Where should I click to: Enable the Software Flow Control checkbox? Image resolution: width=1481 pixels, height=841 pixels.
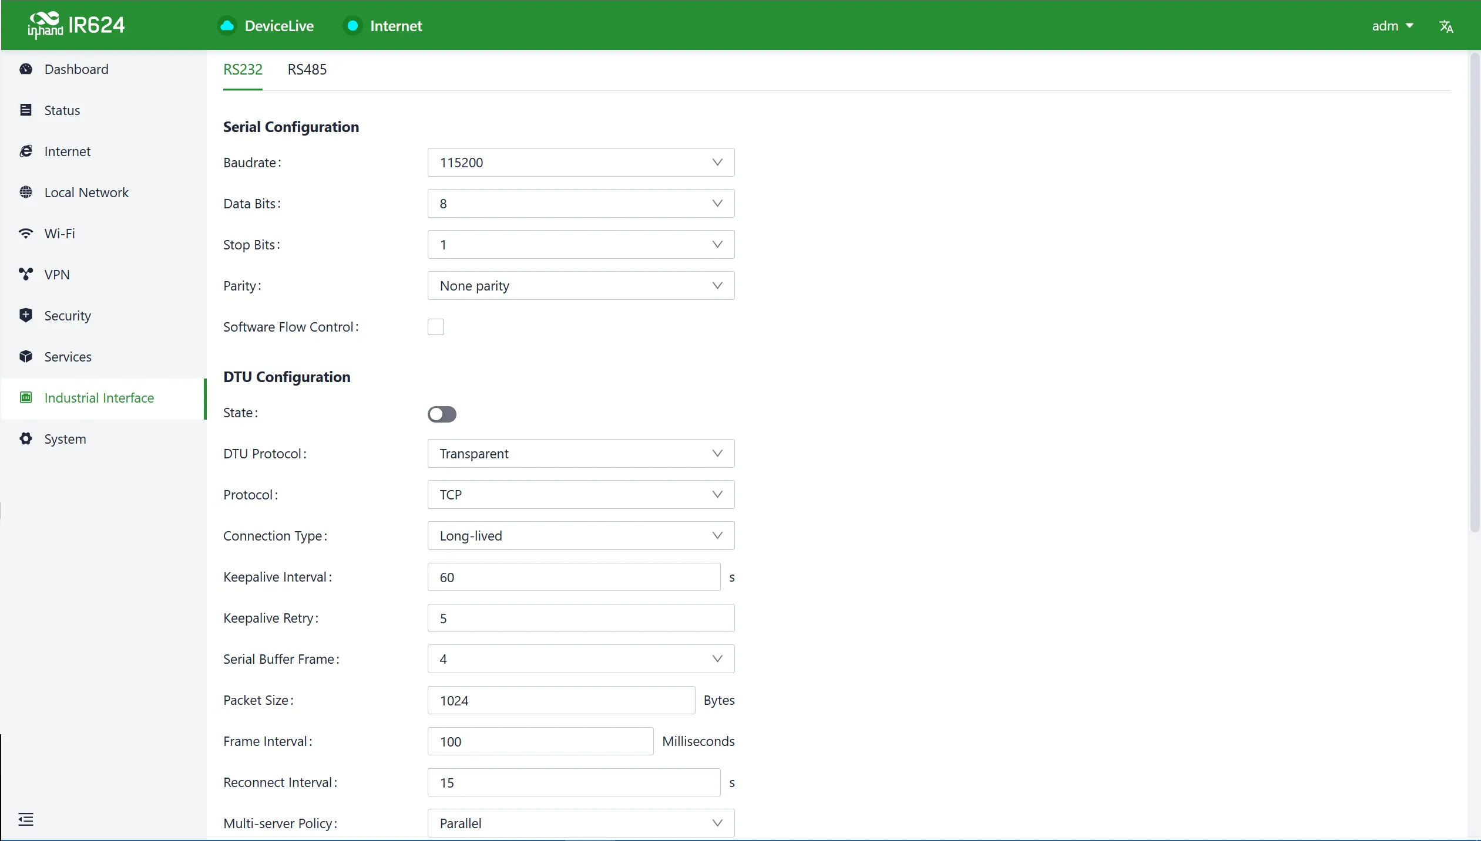click(436, 327)
